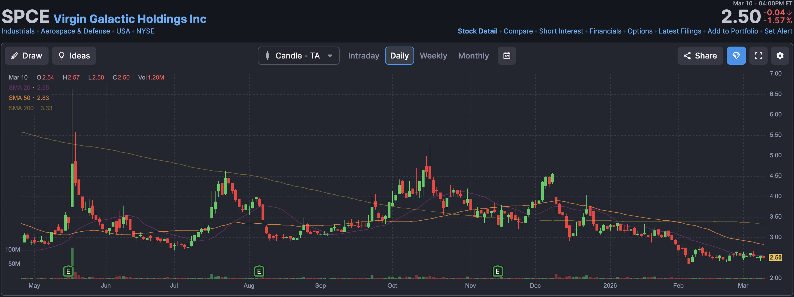Click the SPCE ticker symbol
794x297 pixels.
(26, 17)
